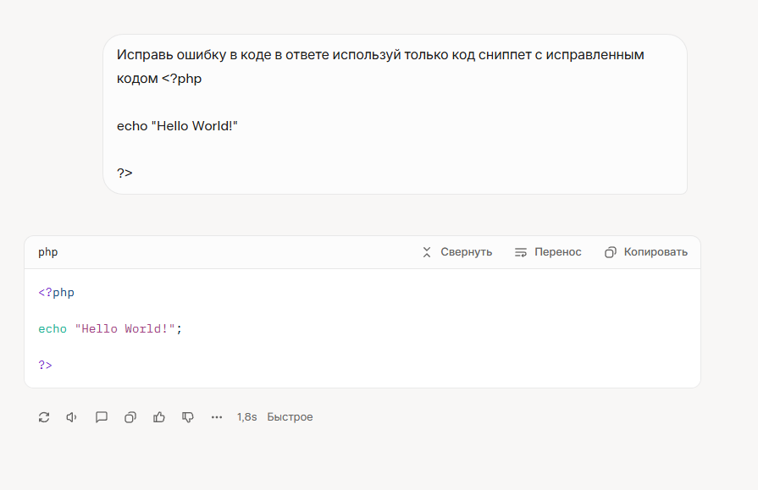Dislike the answer with thumbs down
This screenshot has width=758, height=490.
click(188, 417)
